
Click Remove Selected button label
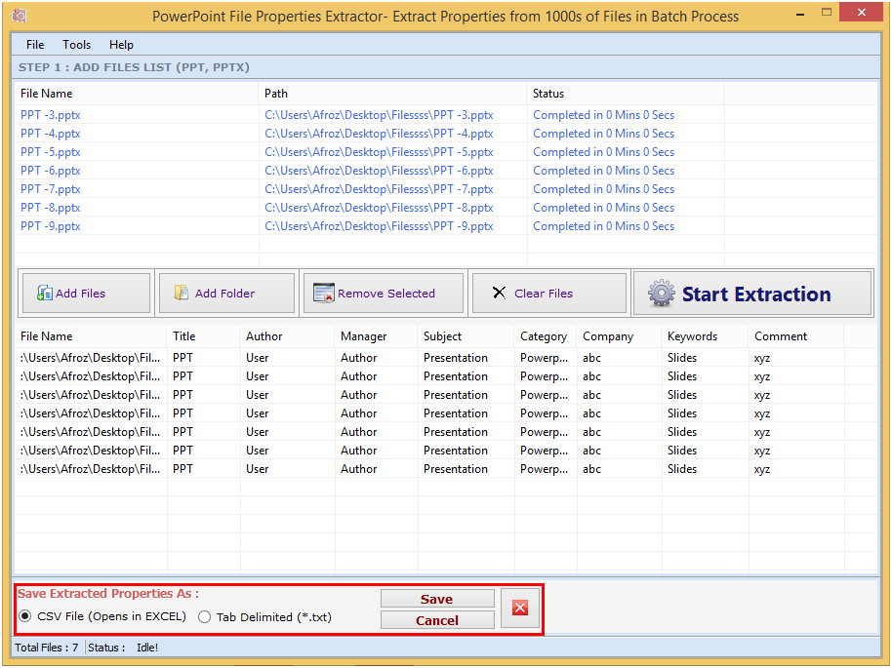tap(386, 294)
